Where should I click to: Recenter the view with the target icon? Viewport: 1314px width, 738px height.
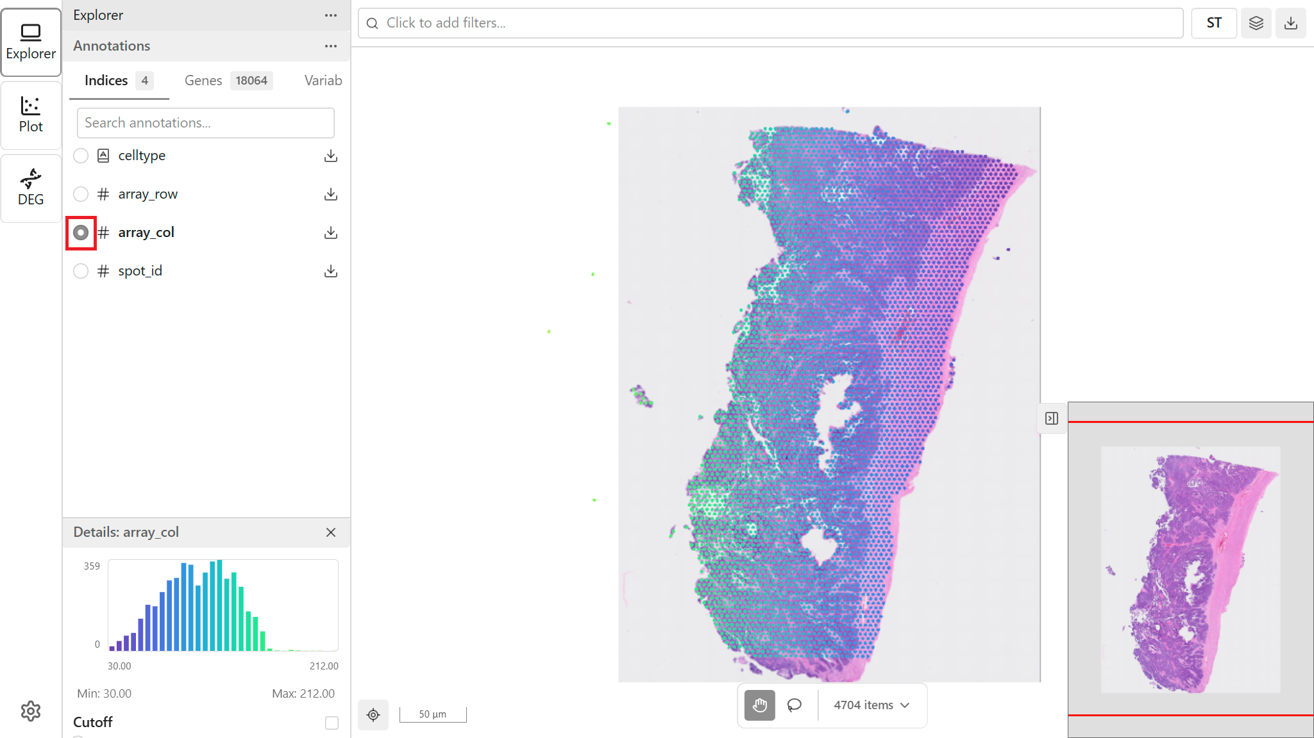click(373, 714)
